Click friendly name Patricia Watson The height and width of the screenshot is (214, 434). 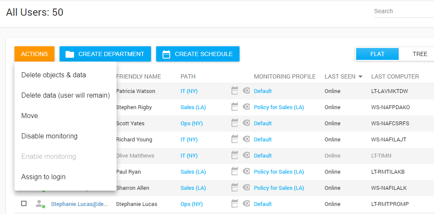[136, 91]
